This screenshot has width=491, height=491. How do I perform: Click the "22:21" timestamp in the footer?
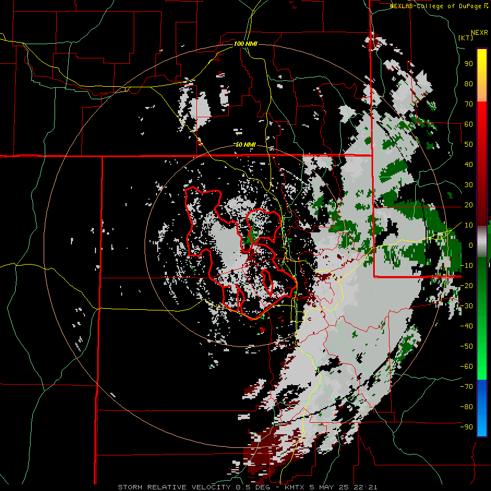coord(366,487)
